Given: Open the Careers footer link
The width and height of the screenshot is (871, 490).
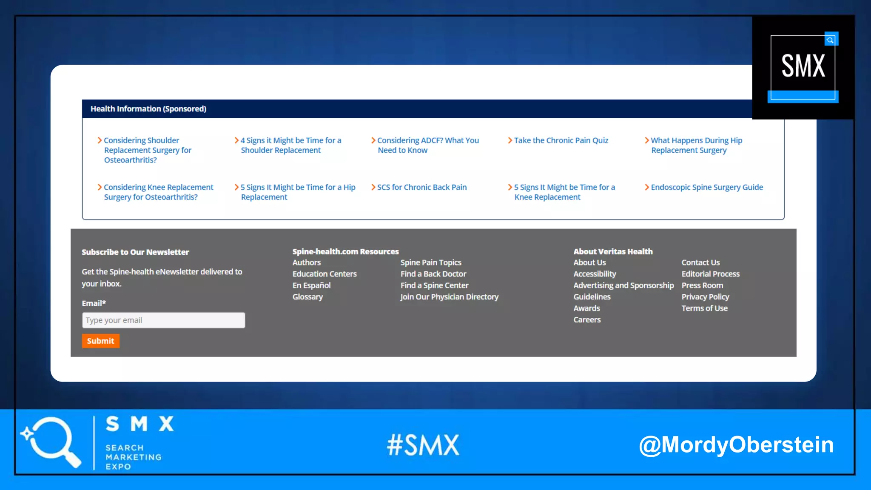Looking at the screenshot, I should coord(586,320).
